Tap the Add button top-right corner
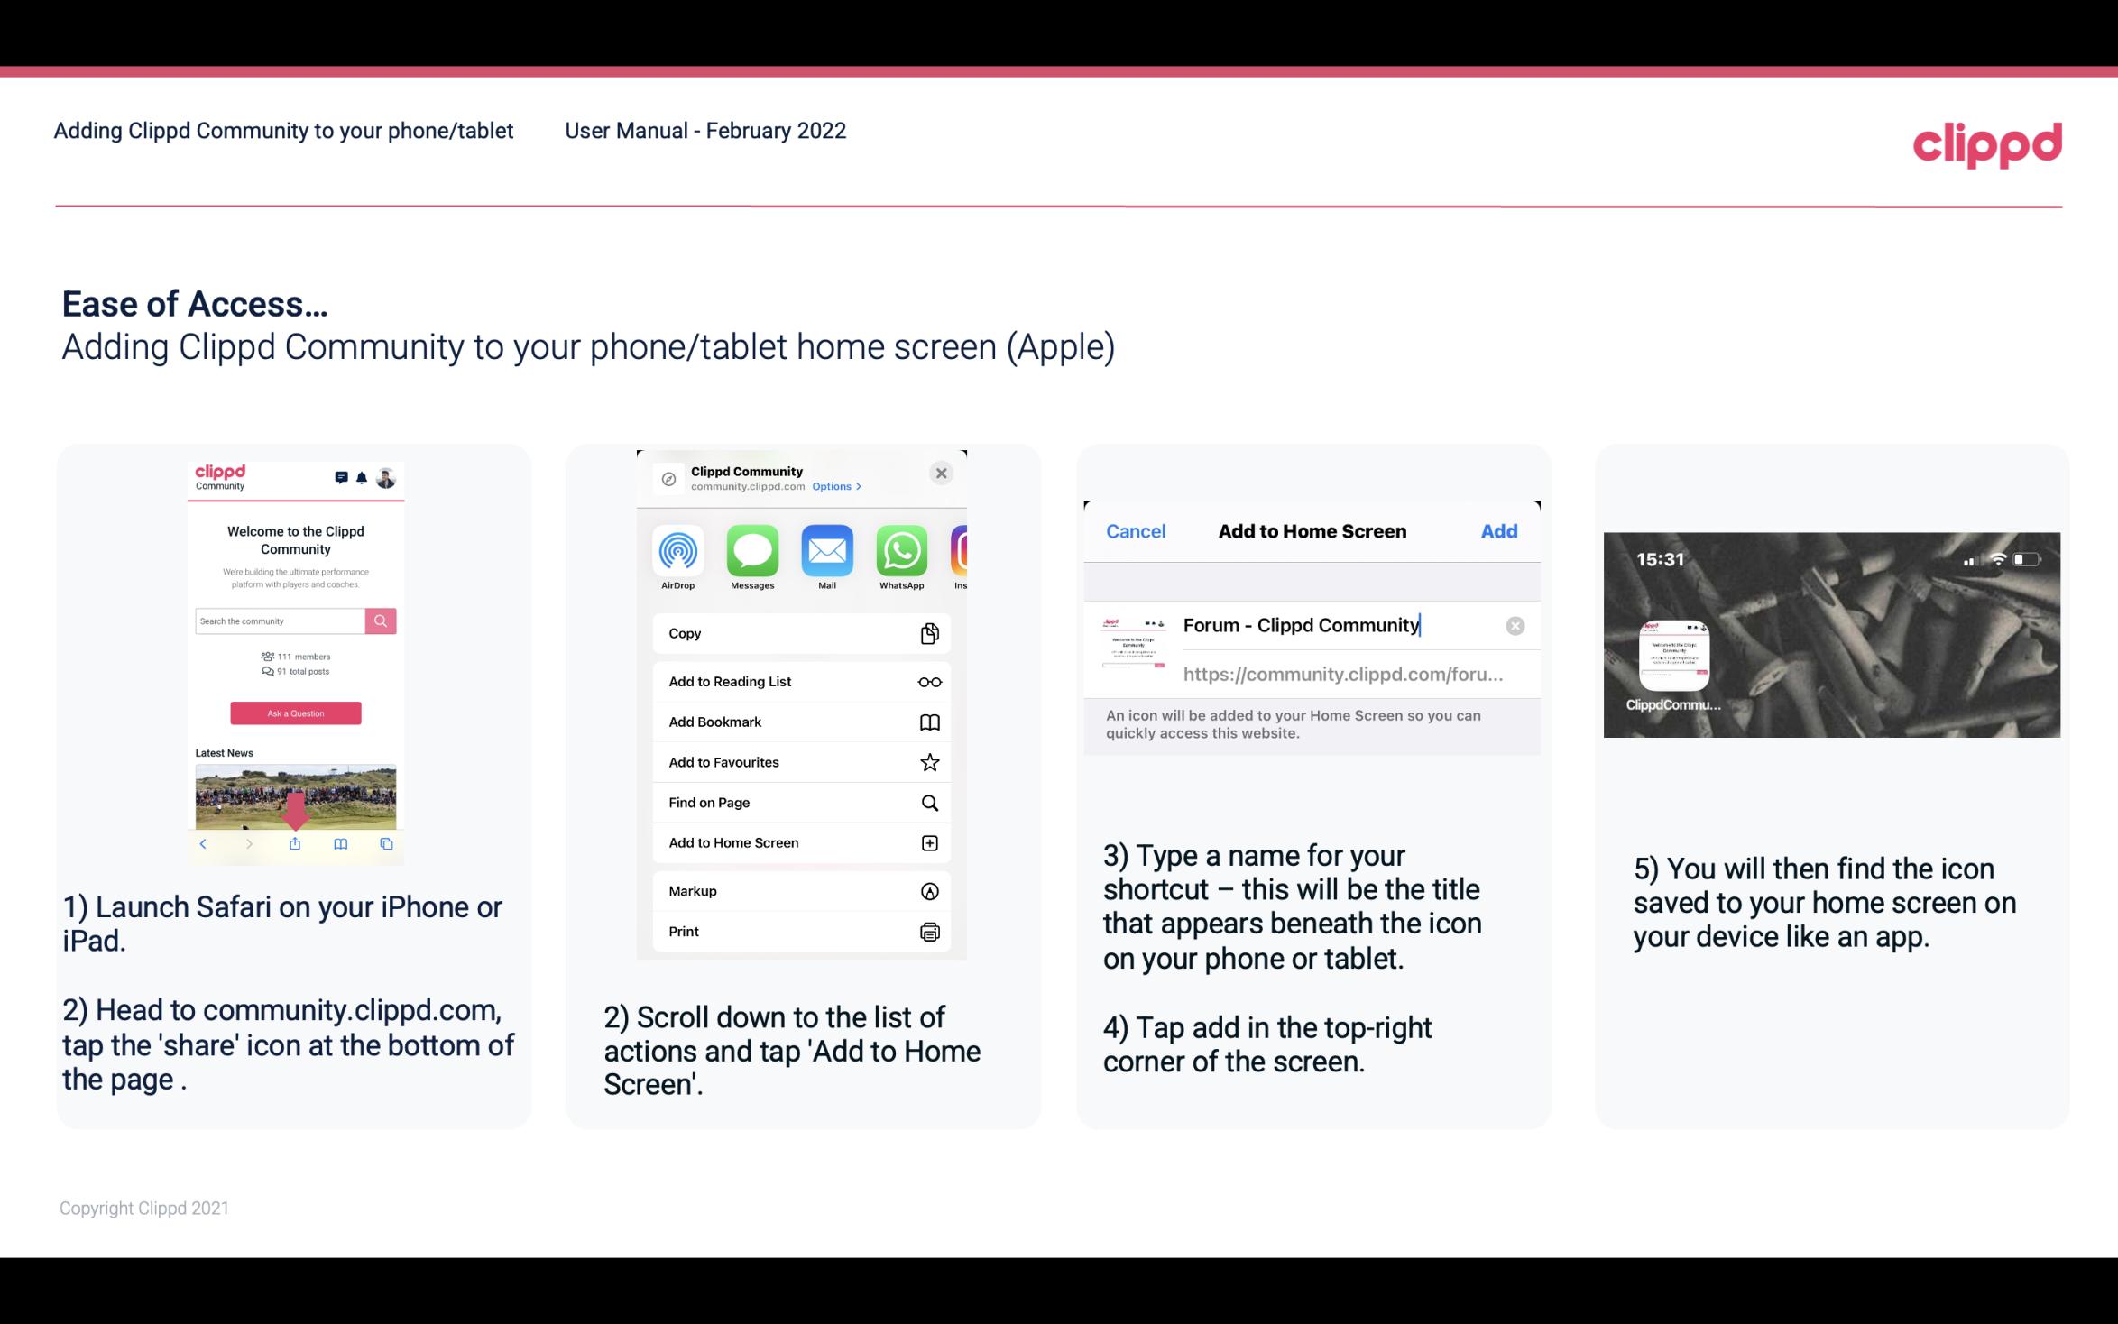The image size is (2118, 1324). [1499, 531]
